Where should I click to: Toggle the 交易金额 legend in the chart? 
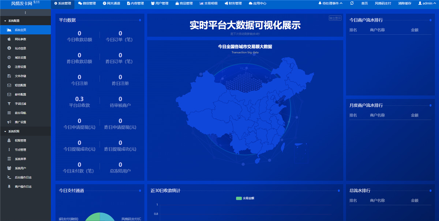[245, 198]
